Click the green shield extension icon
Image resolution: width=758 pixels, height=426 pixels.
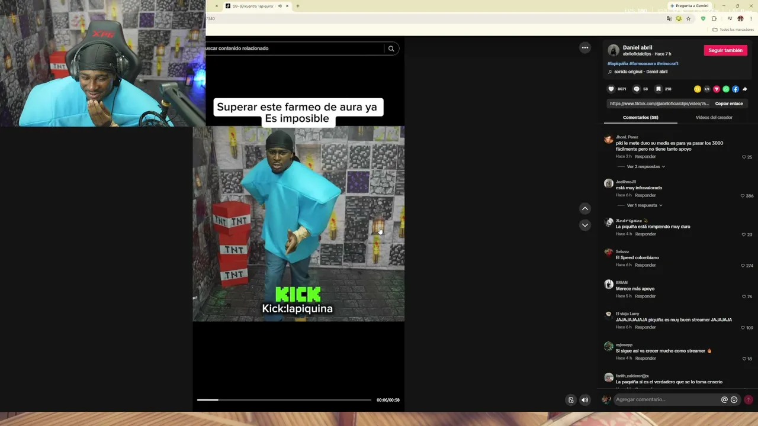point(703,18)
